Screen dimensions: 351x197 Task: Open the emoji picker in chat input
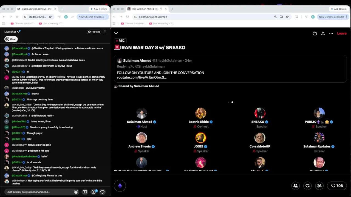pyautogui.click(x=76, y=192)
